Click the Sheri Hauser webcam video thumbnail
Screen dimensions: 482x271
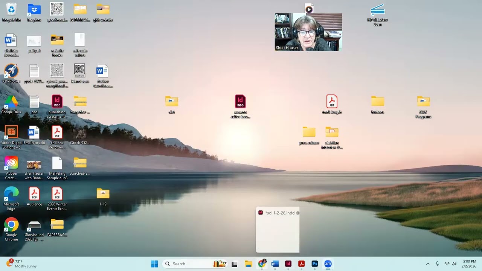click(308, 32)
